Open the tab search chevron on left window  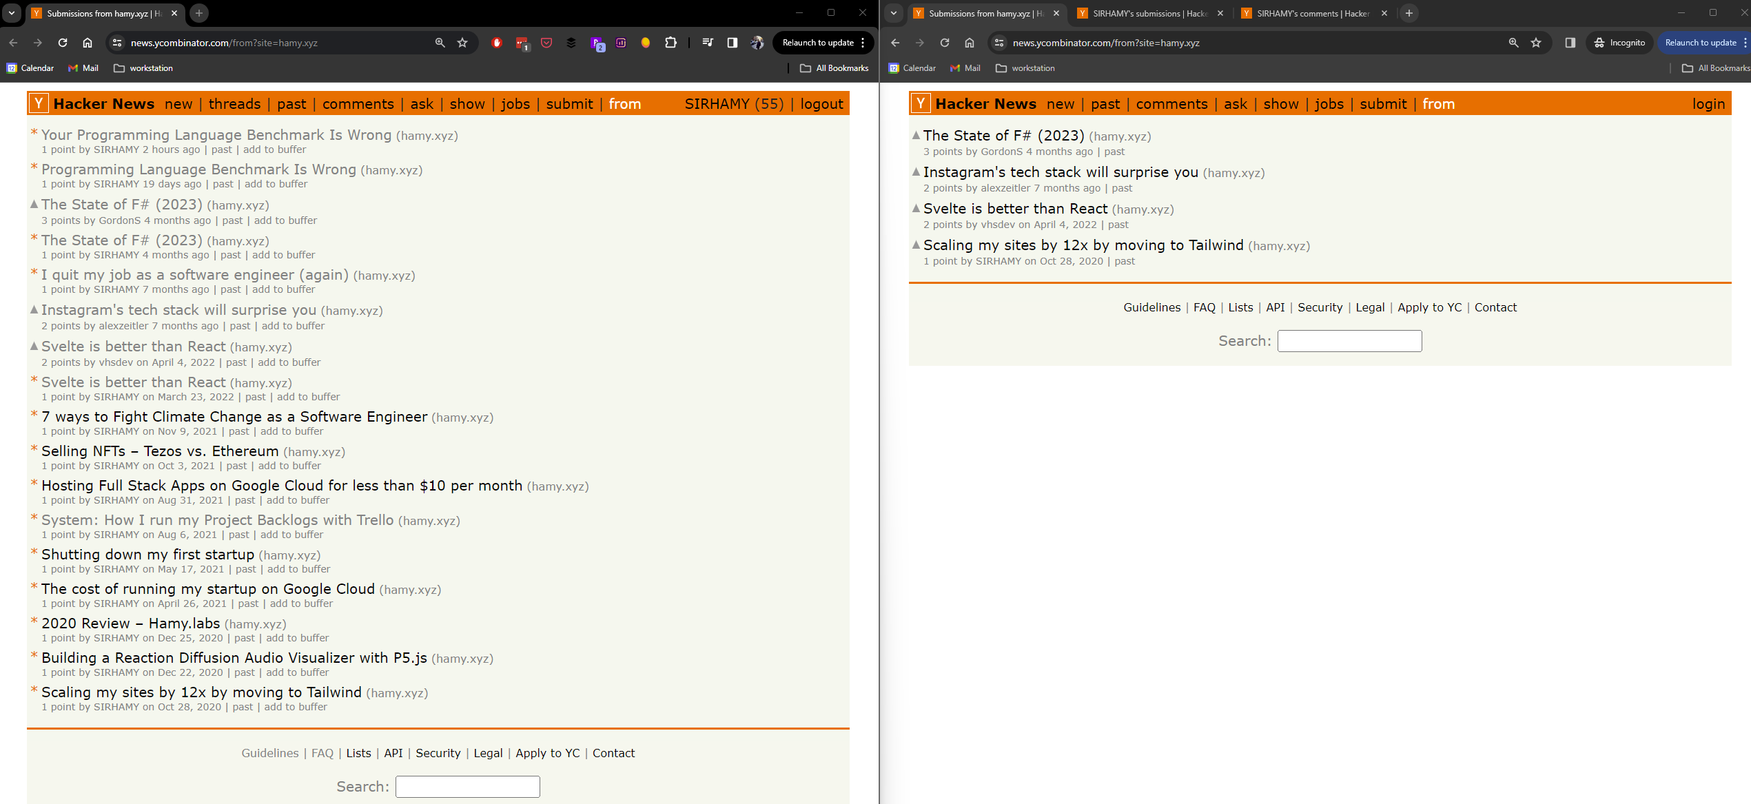click(10, 13)
